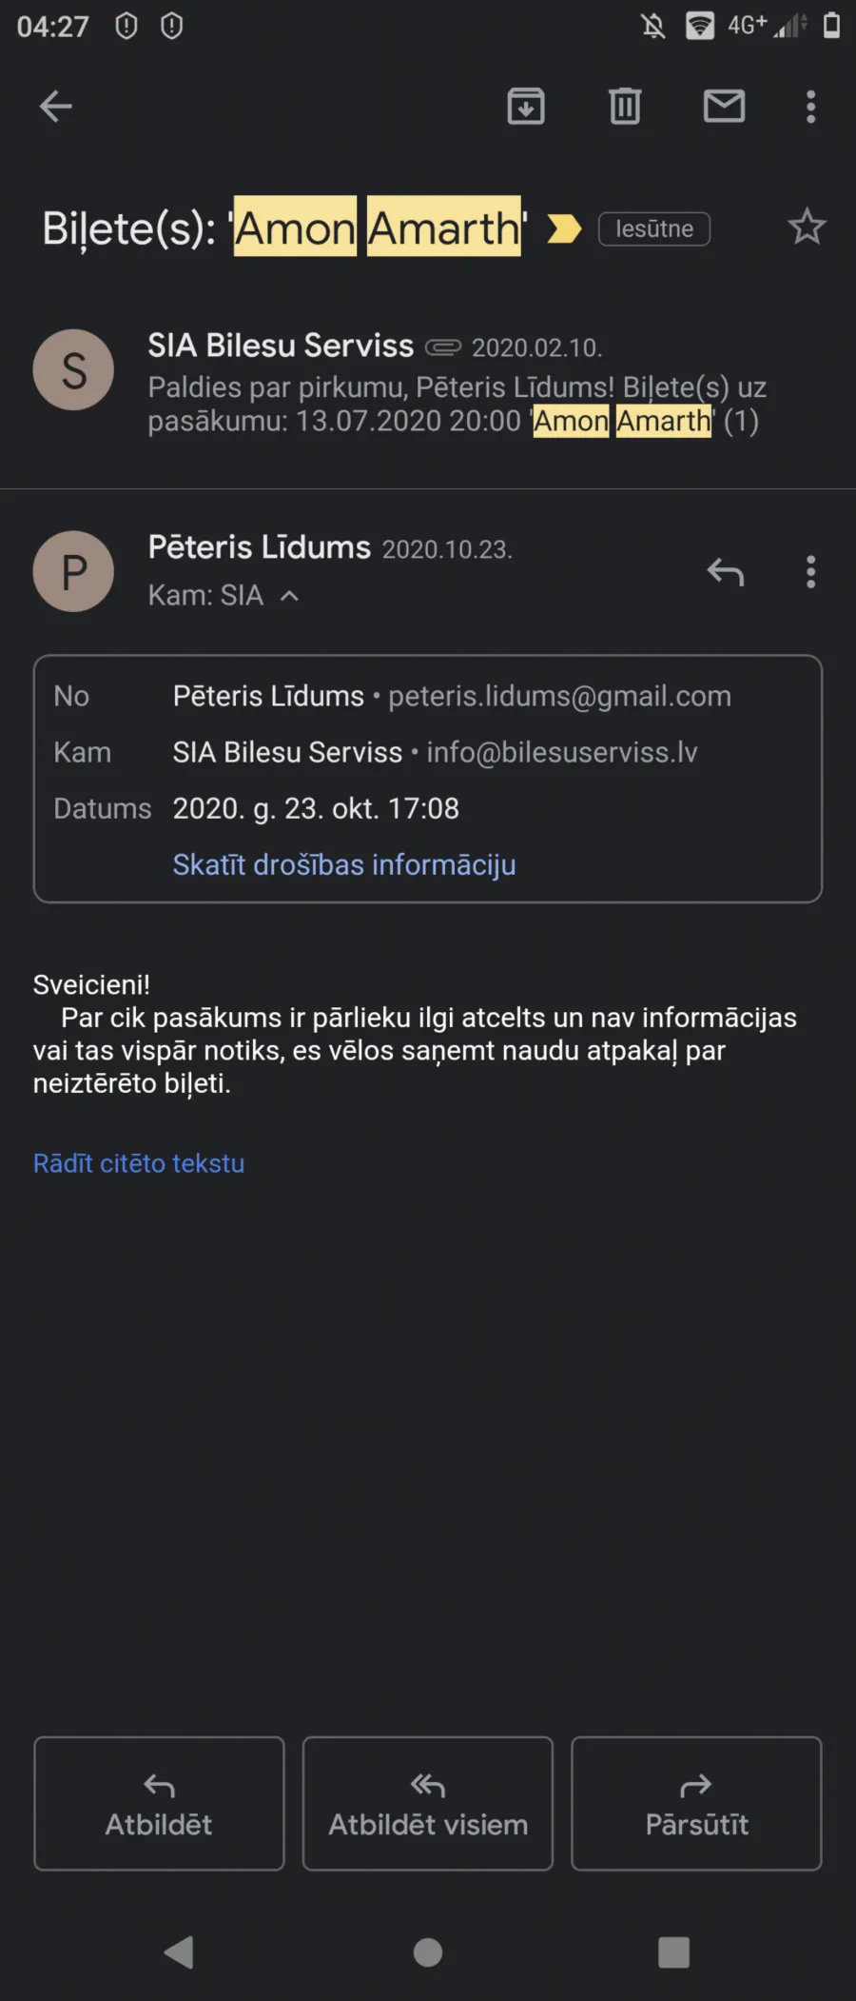Tap the Pārsūtīt forward button
Screen dimensions: 856x2001
pyautogui.click(x=696, y=1803)
